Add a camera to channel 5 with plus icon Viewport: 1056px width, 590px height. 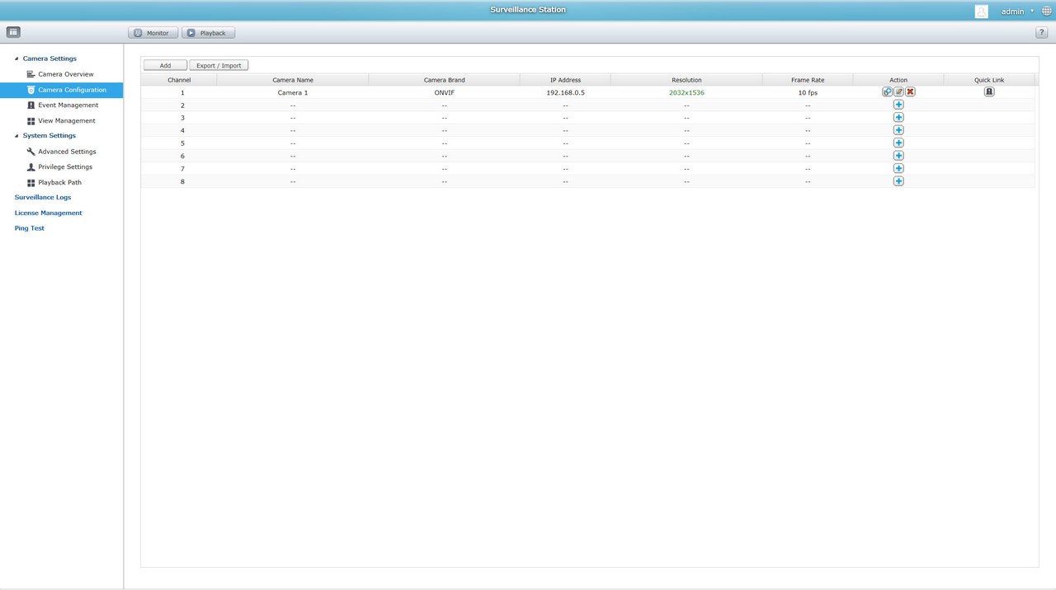(898, 143)
